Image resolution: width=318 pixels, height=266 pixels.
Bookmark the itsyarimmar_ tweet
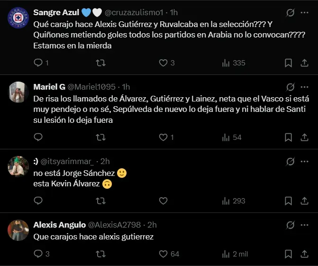288,201
